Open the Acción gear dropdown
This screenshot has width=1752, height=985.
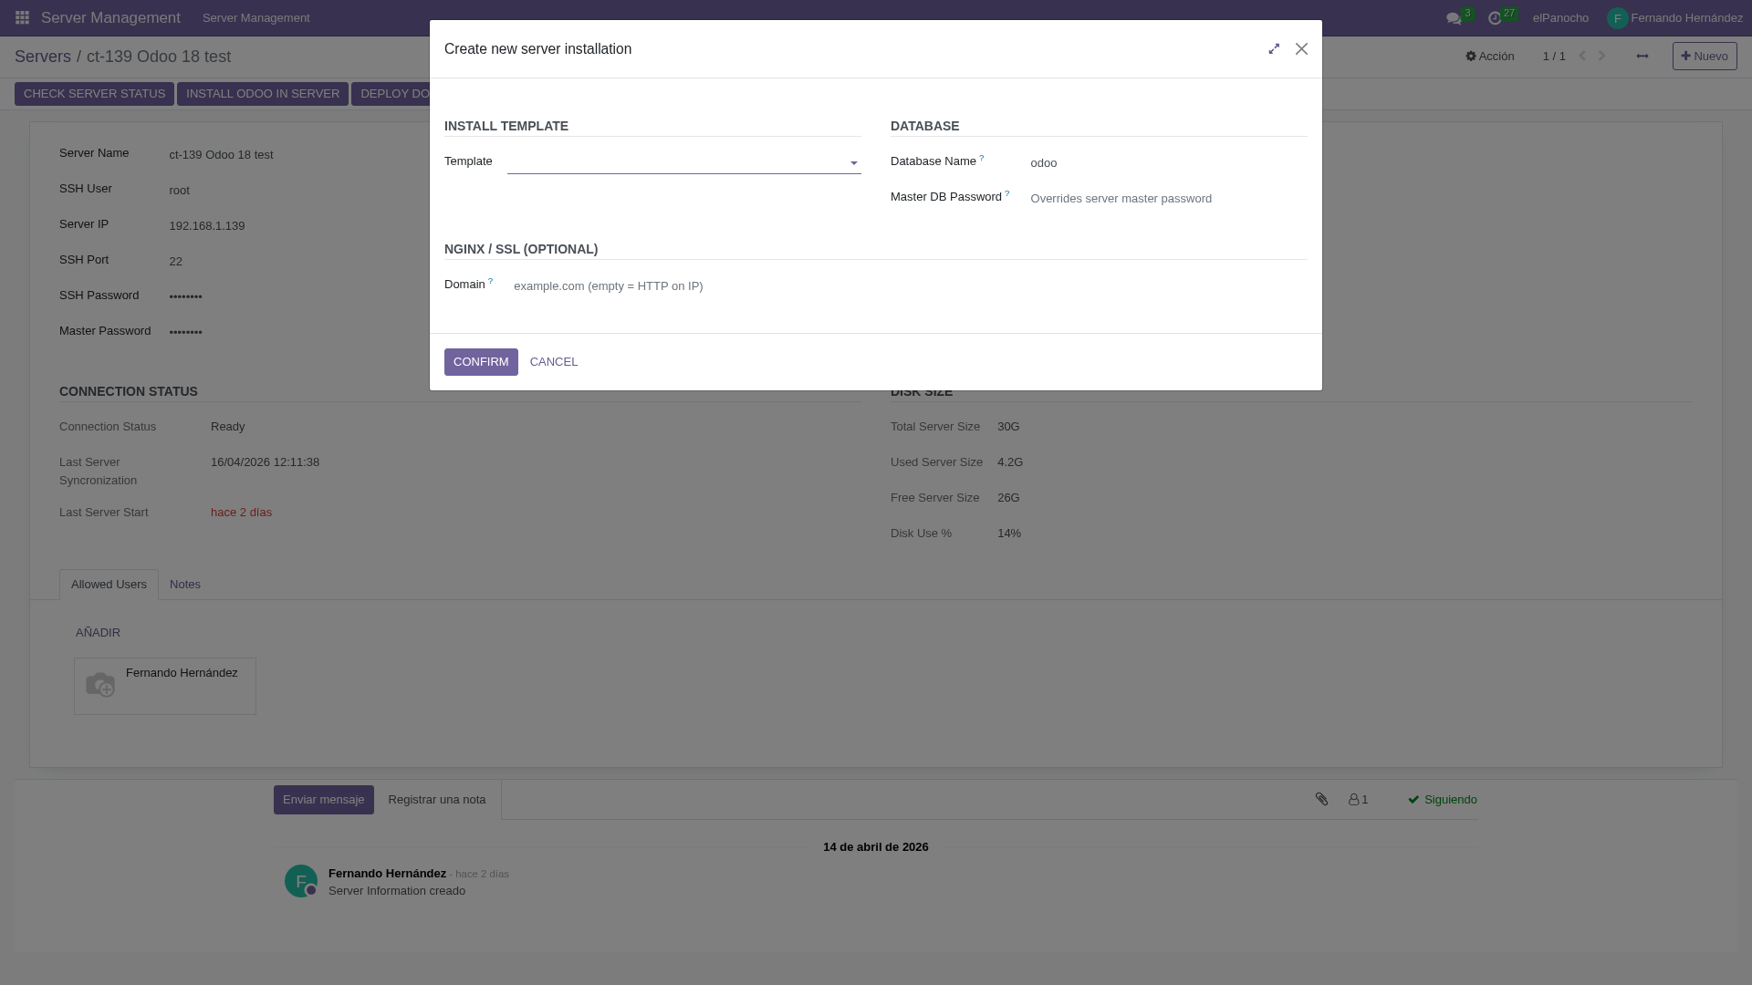point(1490,57)
